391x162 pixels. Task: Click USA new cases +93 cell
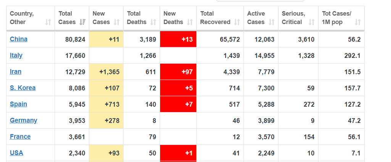point(106,153)
